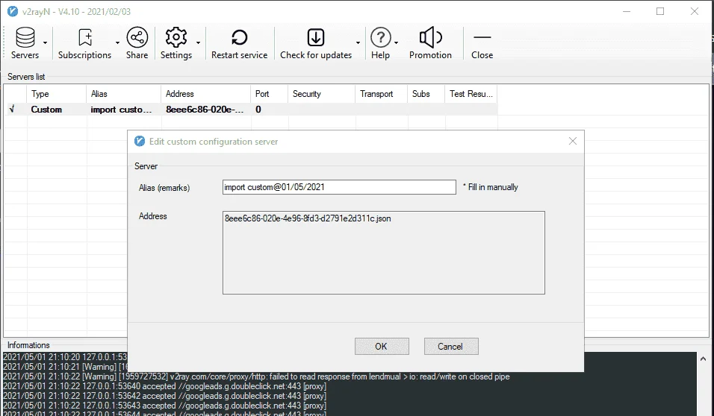Screen dimensions: 714x416
Task: Click the dialog's v2rayN logo icon
Action: click(x=140, y=142)
